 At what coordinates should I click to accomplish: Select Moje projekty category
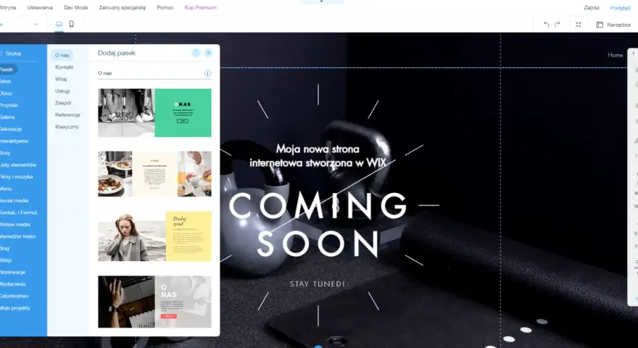click(15, 308)
